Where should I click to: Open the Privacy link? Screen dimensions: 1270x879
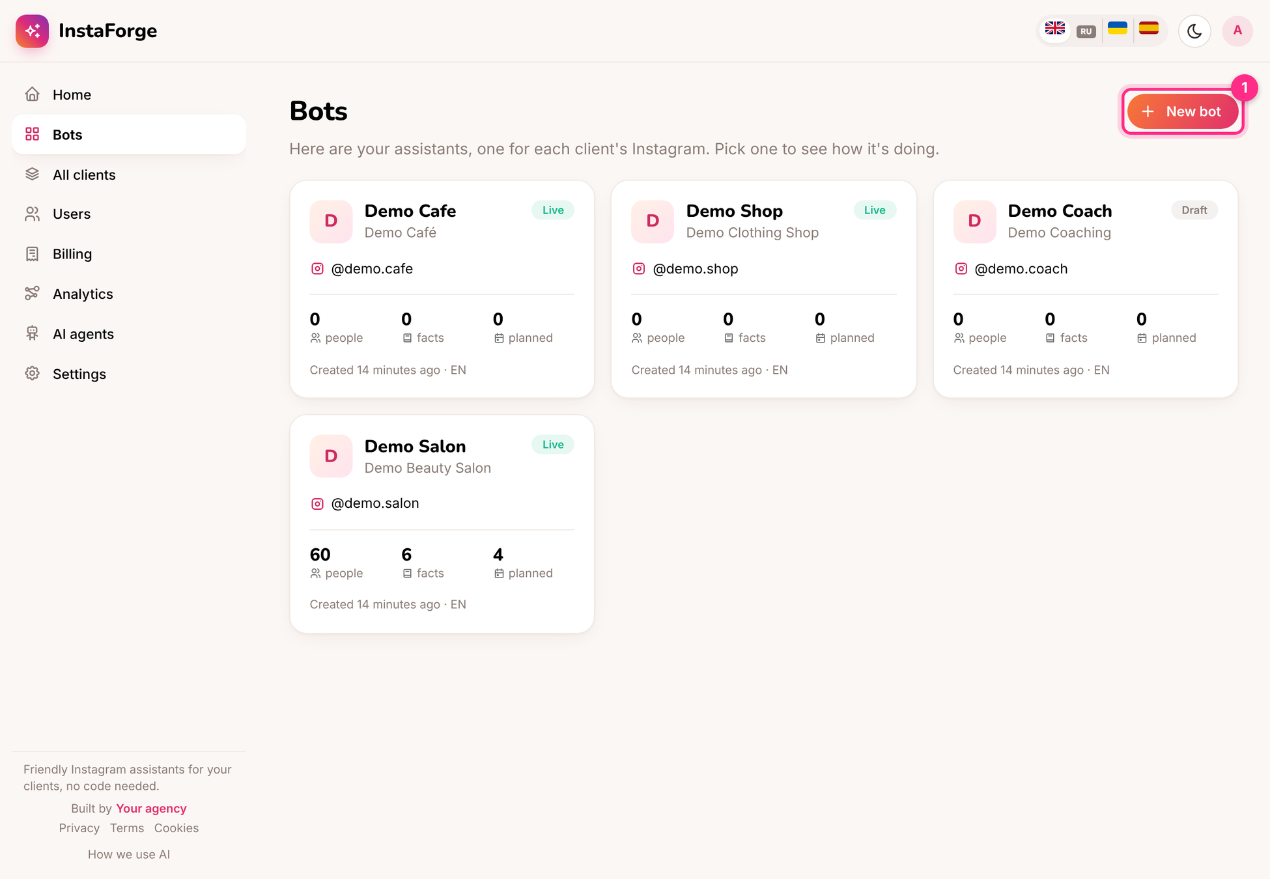point(79,828)
